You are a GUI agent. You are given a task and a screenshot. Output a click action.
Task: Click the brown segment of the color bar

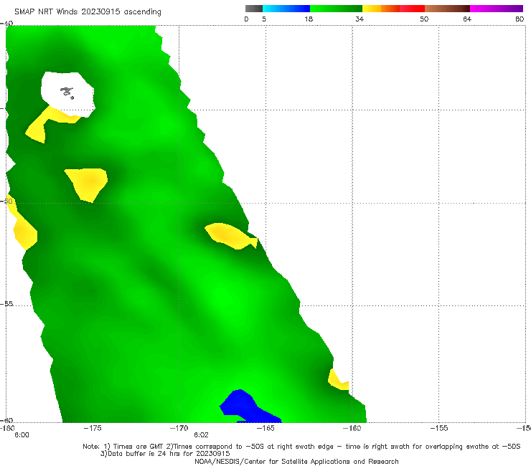[447, 9]
